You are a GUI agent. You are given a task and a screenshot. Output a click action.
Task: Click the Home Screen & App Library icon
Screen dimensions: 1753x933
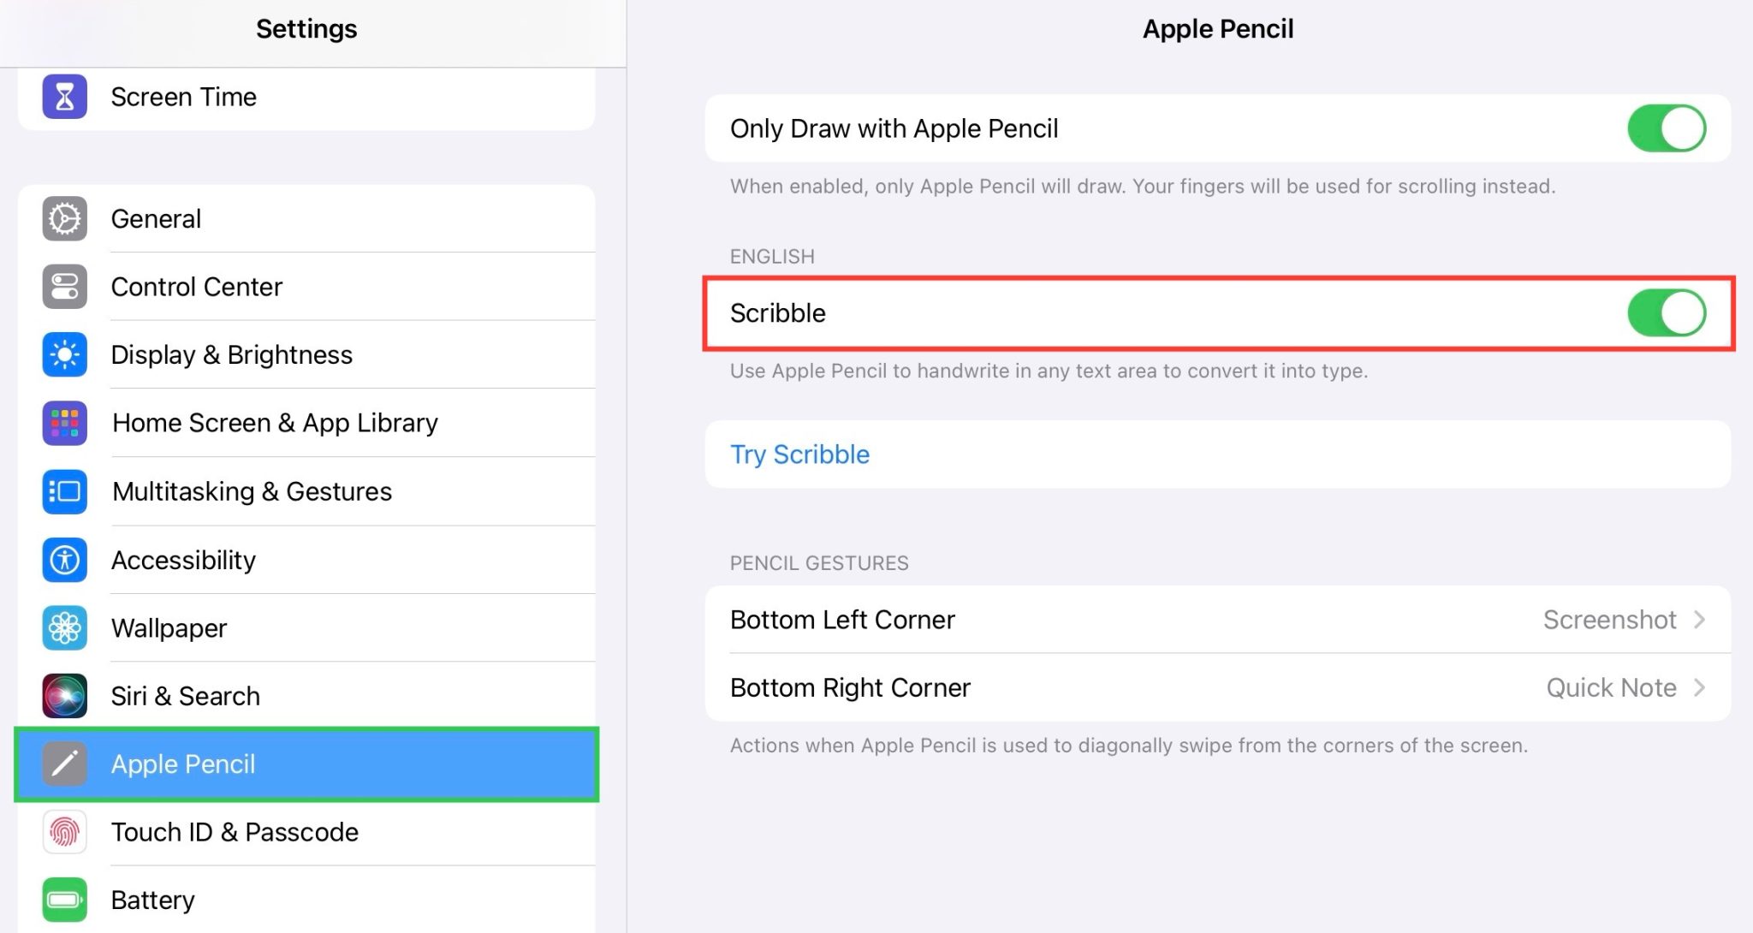click(x=63, y=423)
